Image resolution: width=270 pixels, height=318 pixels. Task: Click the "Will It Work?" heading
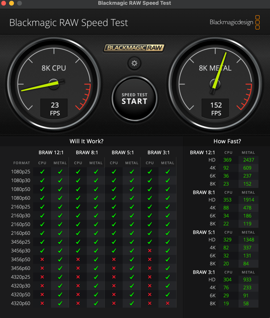pos(86,141)
